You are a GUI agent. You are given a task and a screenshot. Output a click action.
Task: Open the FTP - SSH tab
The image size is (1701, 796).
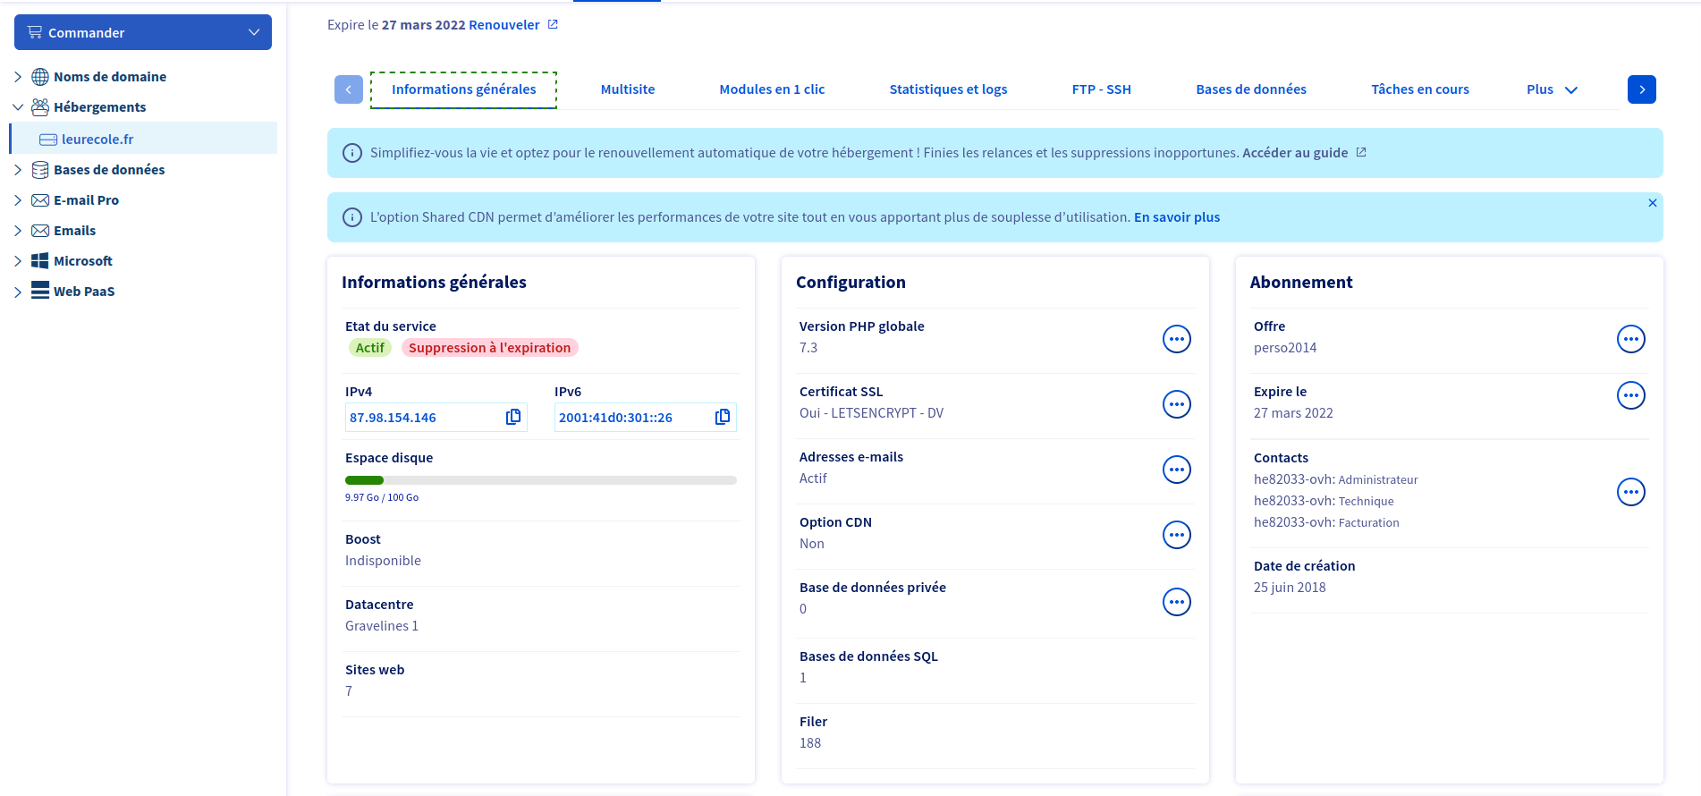(1101, 89)
